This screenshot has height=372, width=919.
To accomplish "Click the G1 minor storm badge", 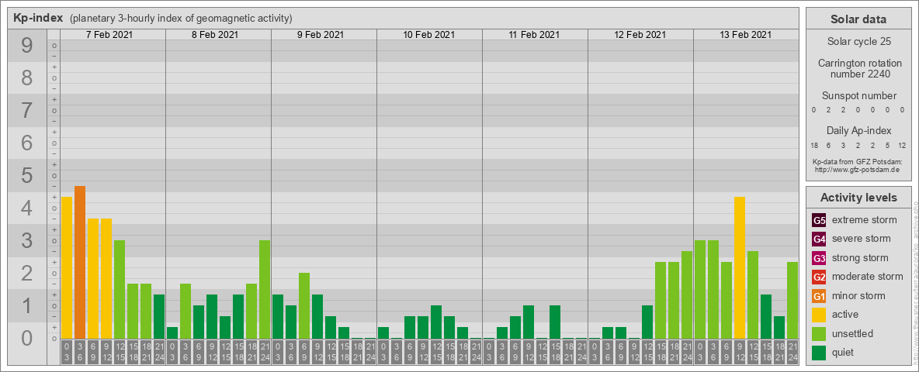I will [819, 296].
